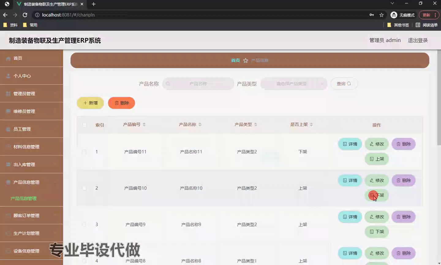Expand the 生产计划管理 sidebar menu arrow
441x265 pixels.
pos(55,233)
